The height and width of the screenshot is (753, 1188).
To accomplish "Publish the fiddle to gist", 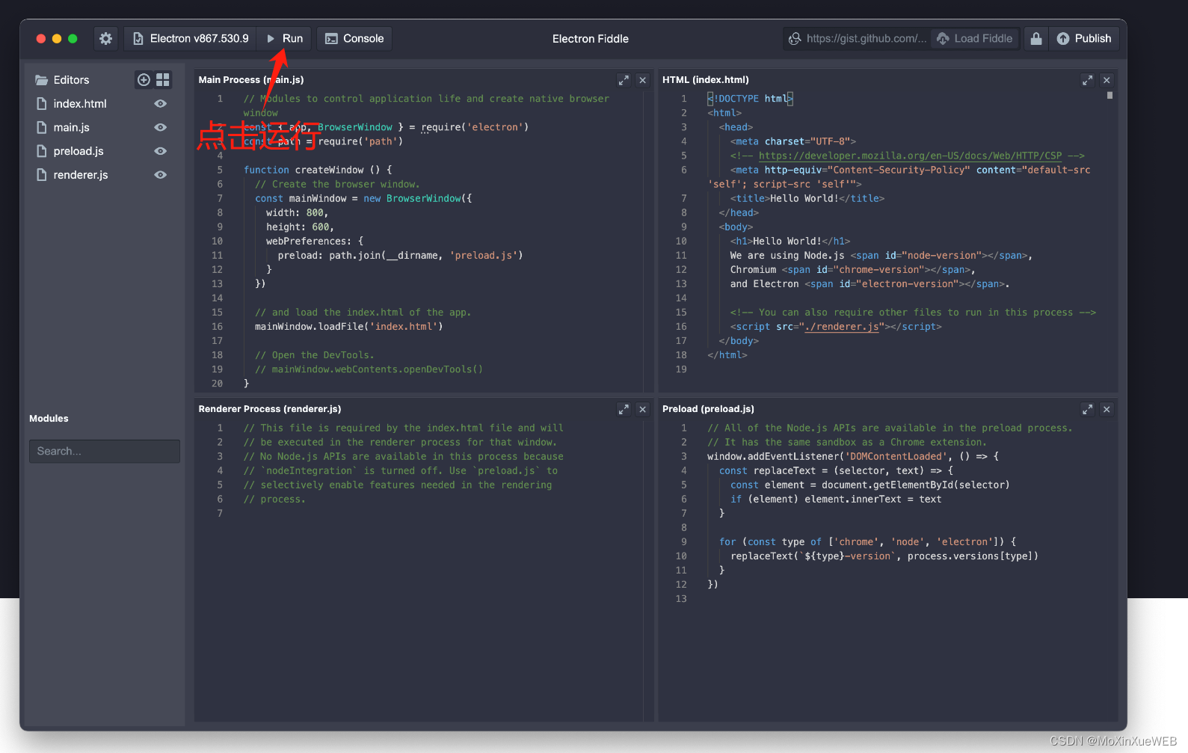I will tap(1084, 38).
